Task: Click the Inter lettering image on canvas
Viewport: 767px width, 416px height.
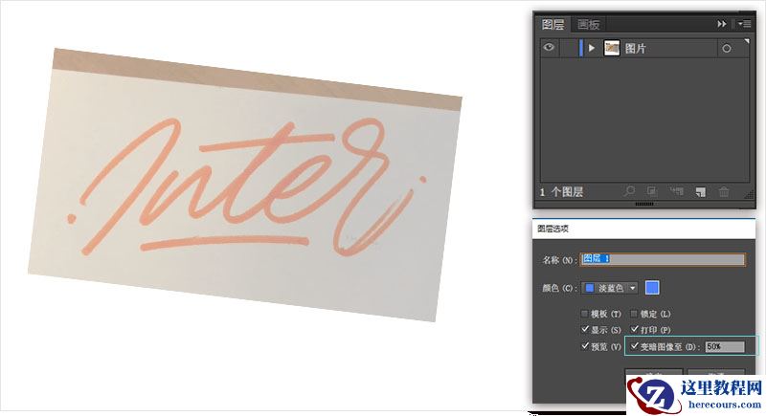Action: [x=245, y=184]
